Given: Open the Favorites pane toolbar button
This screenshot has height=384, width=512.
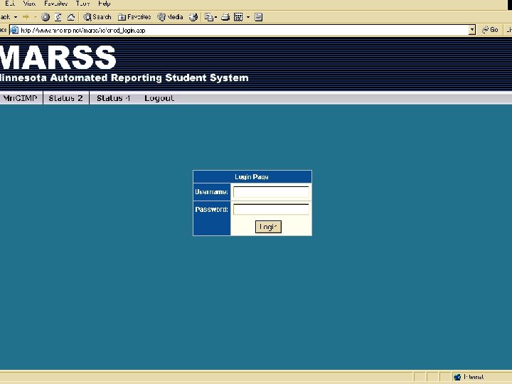Looking at the screenshot, I should [x=134, y=17].
